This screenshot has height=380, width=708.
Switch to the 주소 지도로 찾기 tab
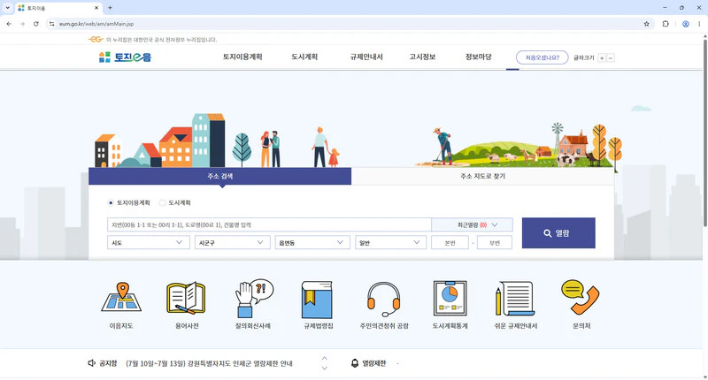click(x=482, y=176)
